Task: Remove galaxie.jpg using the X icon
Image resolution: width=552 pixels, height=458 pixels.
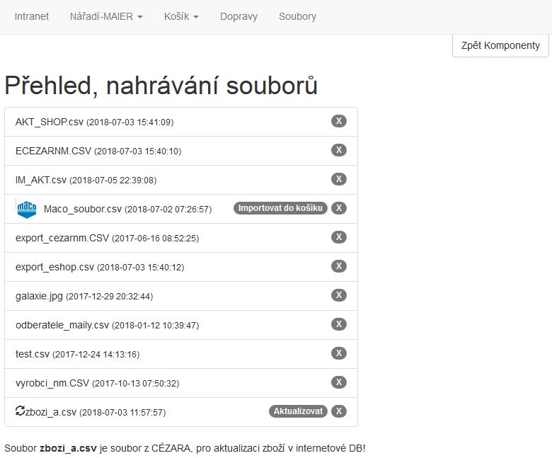Action: (338, 295)
